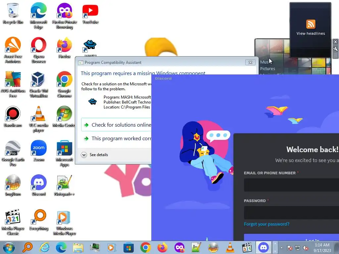Open the network tray icon

coord(298,248)
